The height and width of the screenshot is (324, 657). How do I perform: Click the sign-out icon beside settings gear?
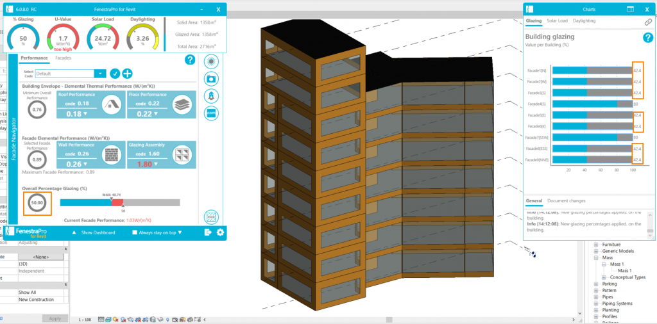point(208,232)
